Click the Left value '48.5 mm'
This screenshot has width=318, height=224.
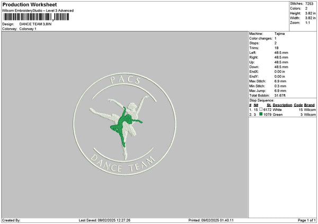pyautogui.click(x=281, y=53)
